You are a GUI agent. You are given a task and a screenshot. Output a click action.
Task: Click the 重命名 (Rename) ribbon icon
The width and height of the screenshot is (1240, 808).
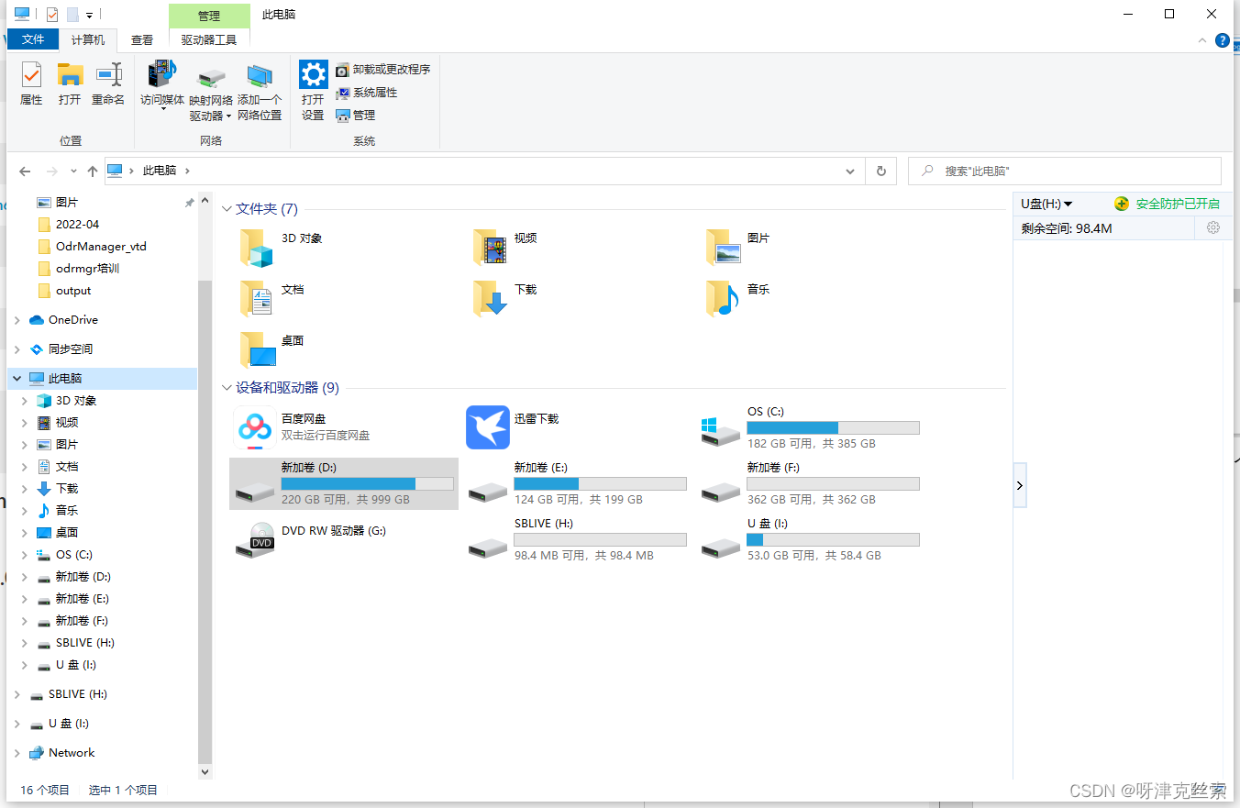coord(108,83)
